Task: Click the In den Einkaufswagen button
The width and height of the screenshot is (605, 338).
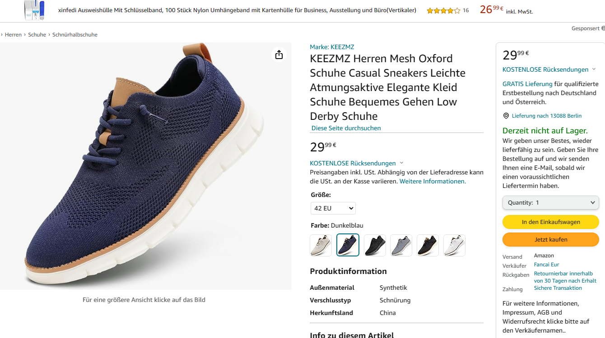Action: tap(550, 222)
